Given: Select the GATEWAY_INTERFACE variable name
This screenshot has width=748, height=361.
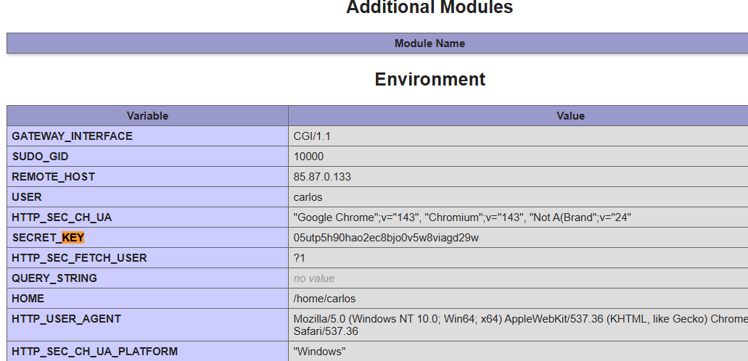Looking at the screenshot, I should point(72,136).
